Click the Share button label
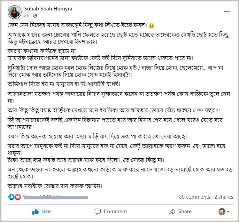The width and height of the screenshot is (239, 222). pyautogui.click(x=185, y=212)
